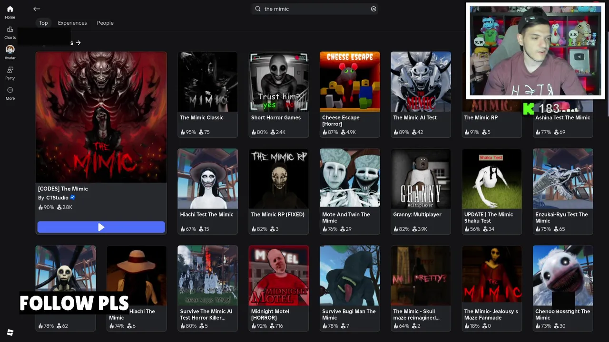Open Short Horror Games thumbnail

pyautogui.click(x=279, y=82)
